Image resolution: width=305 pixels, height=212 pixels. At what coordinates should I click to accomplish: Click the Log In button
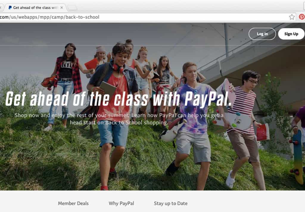click(262, 34)
